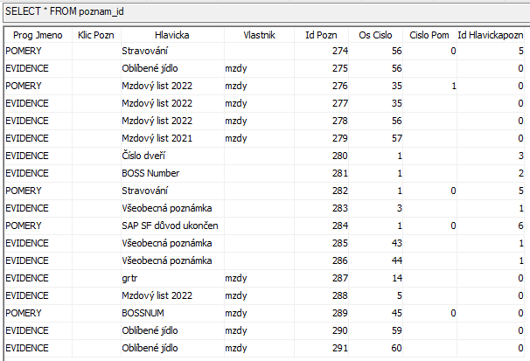Screen dimensions: 530x361
Task: Click the Vlastnik column header
Action: pyautogui.click(x=259, y=35)
